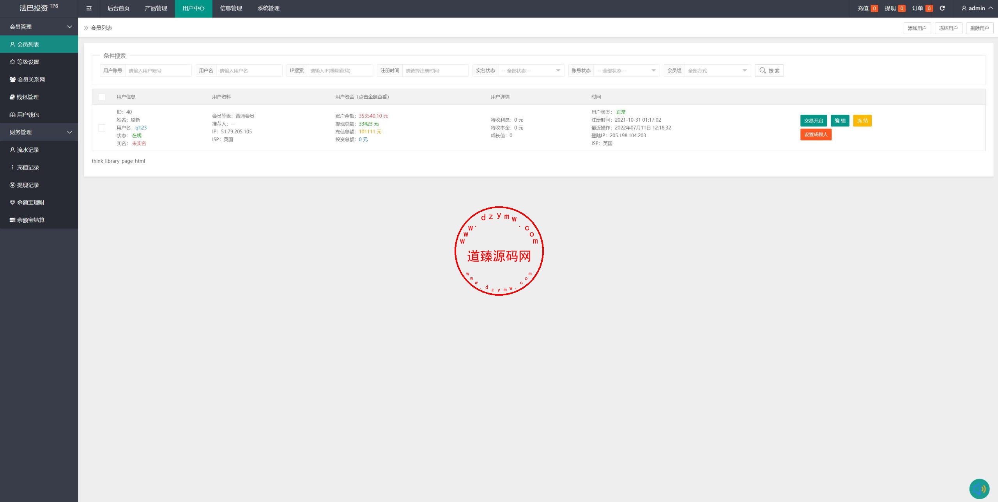Click the 未实名 status text
Image resolution: width=998 pixels, height=502 pixels.
click(x=139, y=143)
